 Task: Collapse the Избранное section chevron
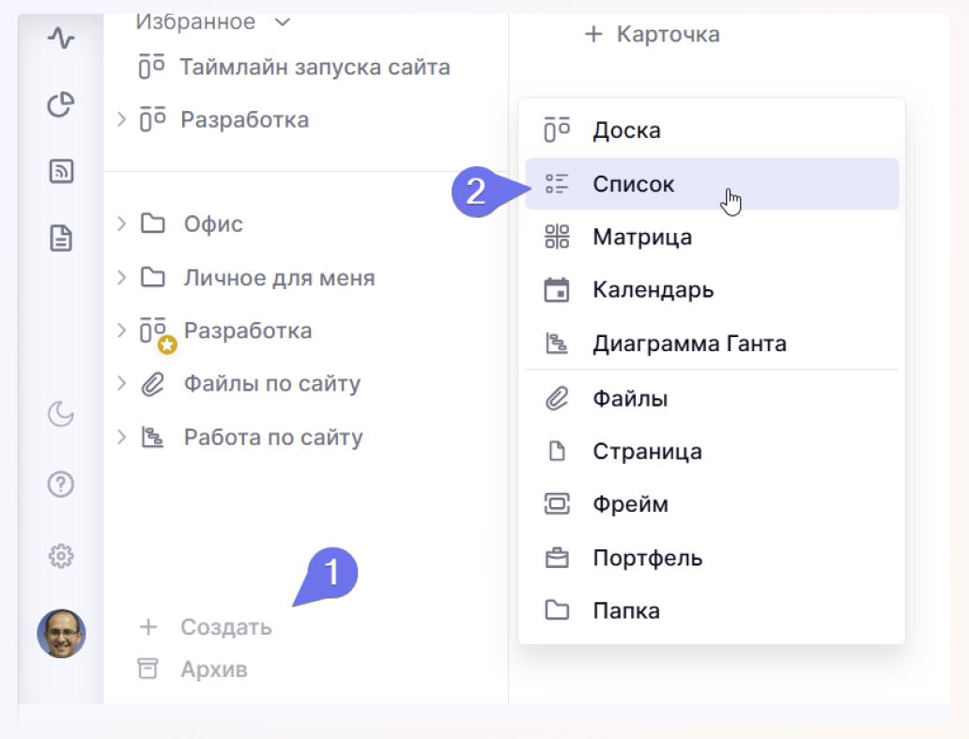[282, 22]
